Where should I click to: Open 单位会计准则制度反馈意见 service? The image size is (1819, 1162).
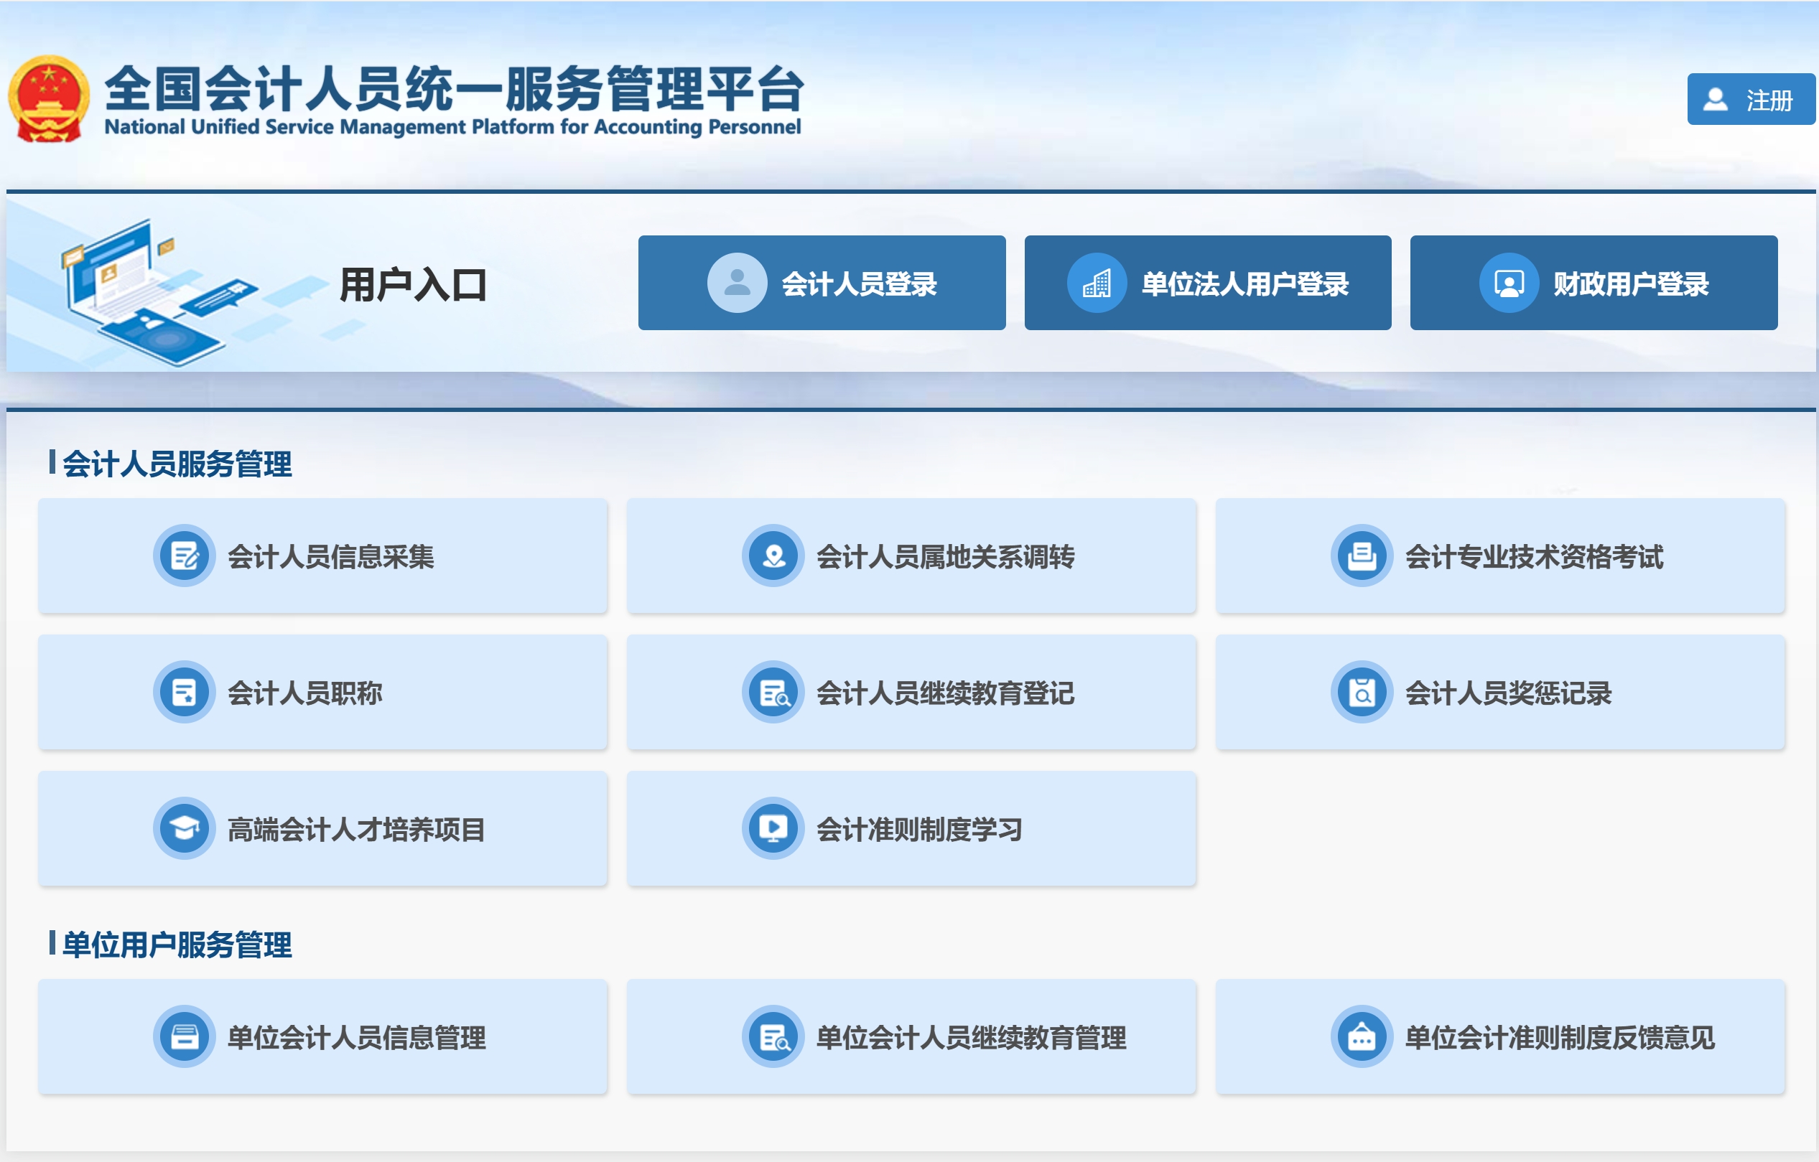pos(1500,1036)
